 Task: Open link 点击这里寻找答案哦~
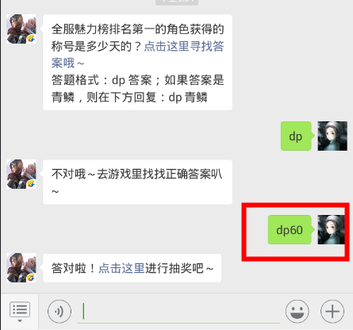click(137, 55)
